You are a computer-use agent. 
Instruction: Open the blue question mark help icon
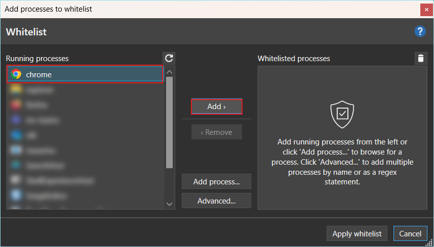420,31
